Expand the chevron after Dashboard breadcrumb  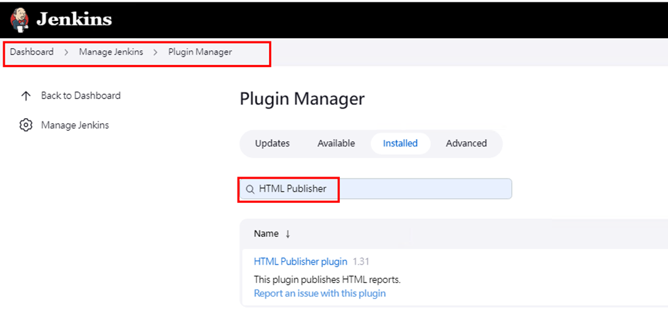click(x=66, y=52)
